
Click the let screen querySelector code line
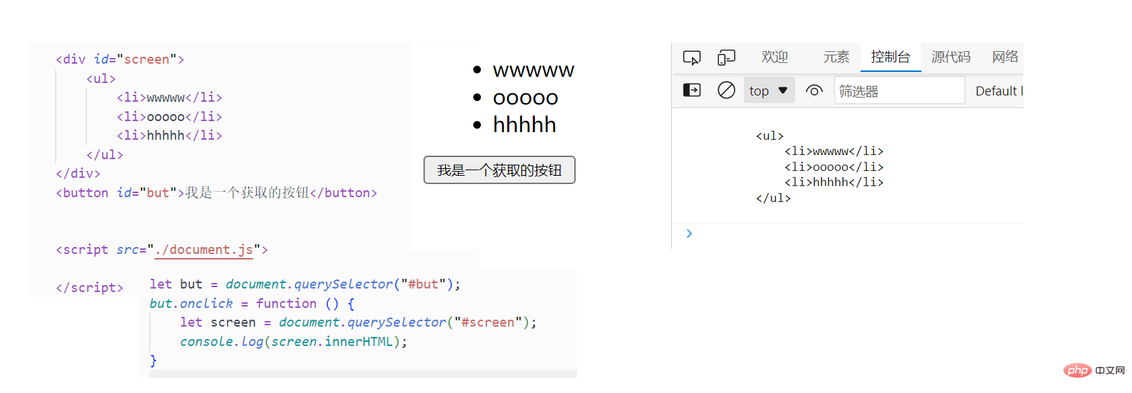(358, 322)
